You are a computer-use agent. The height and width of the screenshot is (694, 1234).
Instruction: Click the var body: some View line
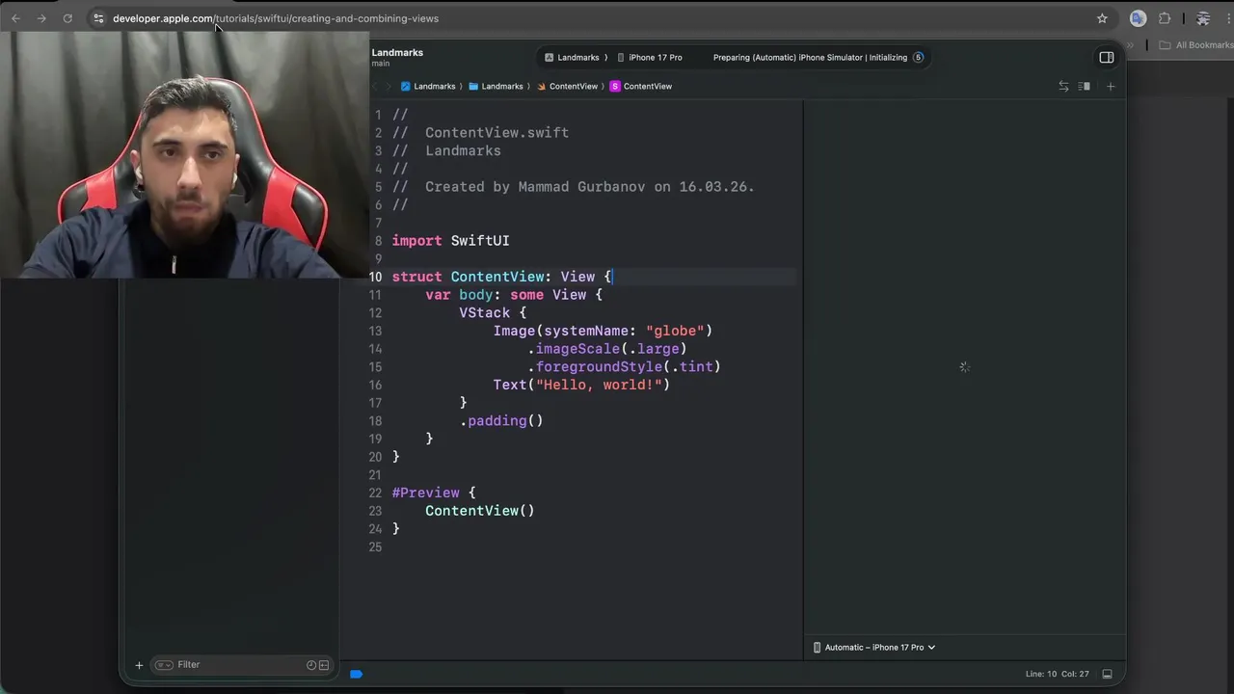click(514, 295)
